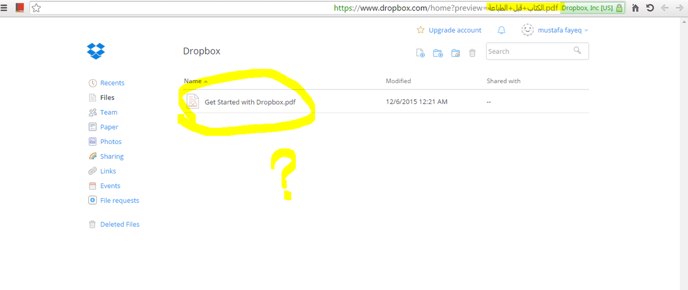Sort files by the Name column
The width and height of the screenshot is (688, 290).
tap(193, 81)
